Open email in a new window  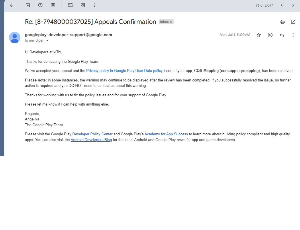pos(293,22)
